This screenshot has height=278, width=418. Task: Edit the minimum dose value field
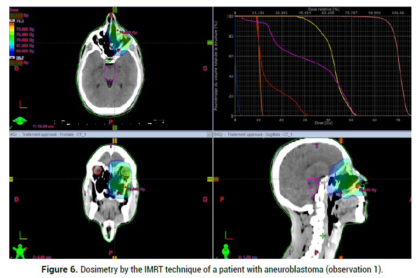[x=15, y=62]
